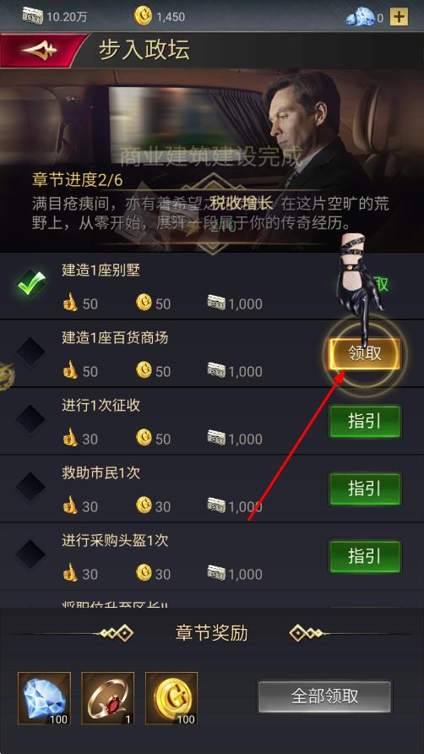Click 指引 for the 进行采购头盔1次 task
This screenshot has width=424, height=754.
(x=364, y=556)
